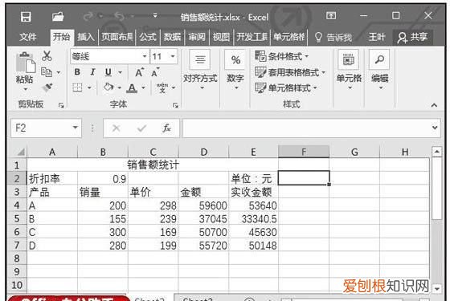450x301 pixels.
Task: Increase font size with large A icon
Action: [139, 72]
